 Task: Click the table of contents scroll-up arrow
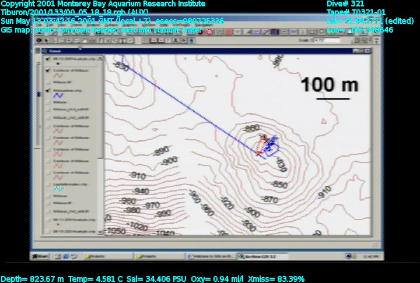tap(100, 58)
